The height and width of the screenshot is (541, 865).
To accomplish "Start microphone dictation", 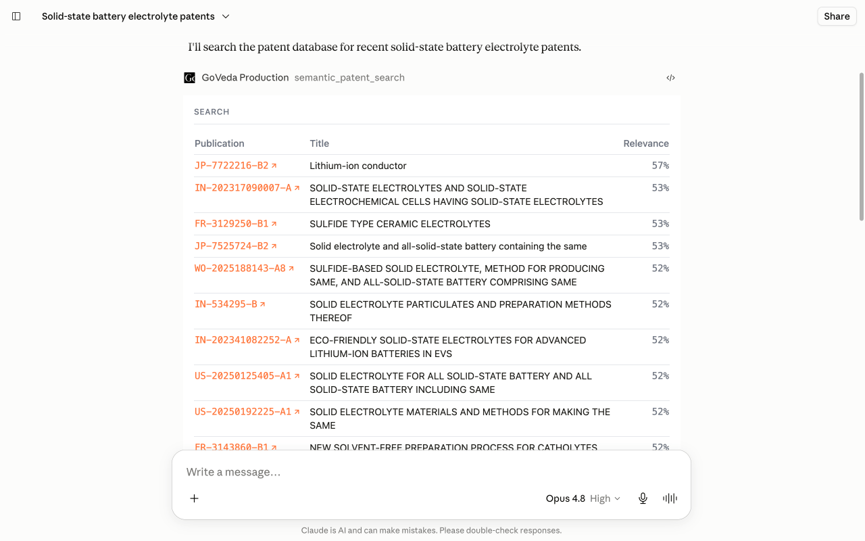I will coord(643,498).
